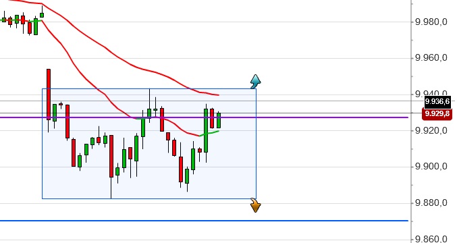This screenshot has width=457, height=243.
Task: Click the 9.920,0 axis value
Action: (x=431, y=130)
